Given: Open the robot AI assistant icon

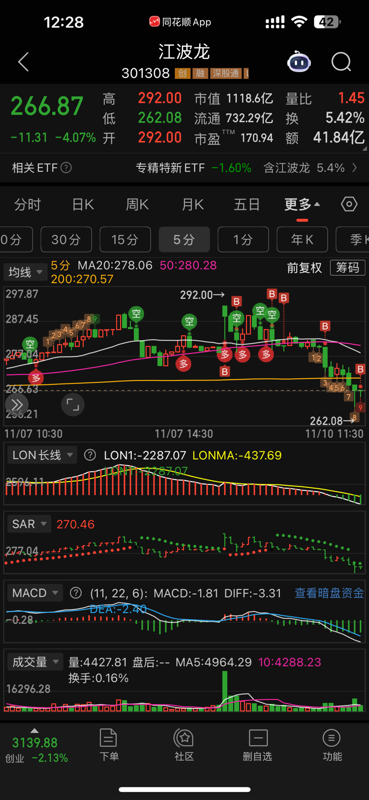Looking at the screenshot, I should click(x=299, y=62).
